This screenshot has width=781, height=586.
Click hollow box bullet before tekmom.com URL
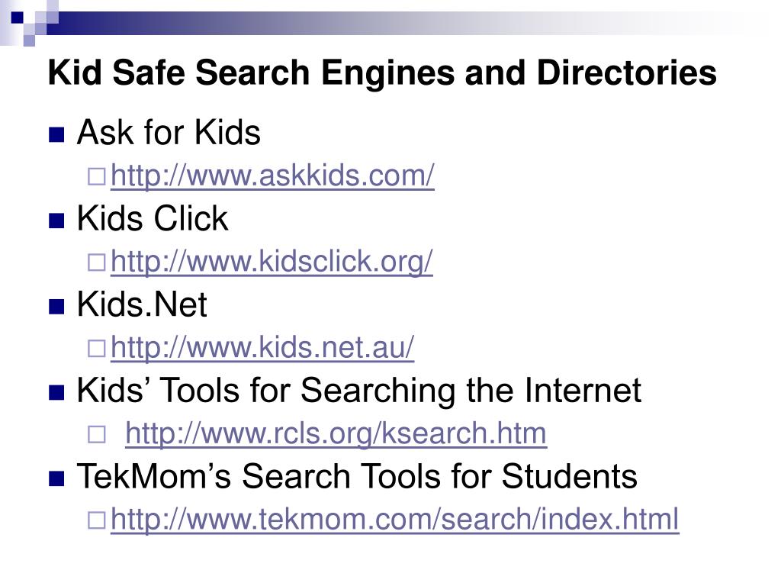tap(97, 520)
